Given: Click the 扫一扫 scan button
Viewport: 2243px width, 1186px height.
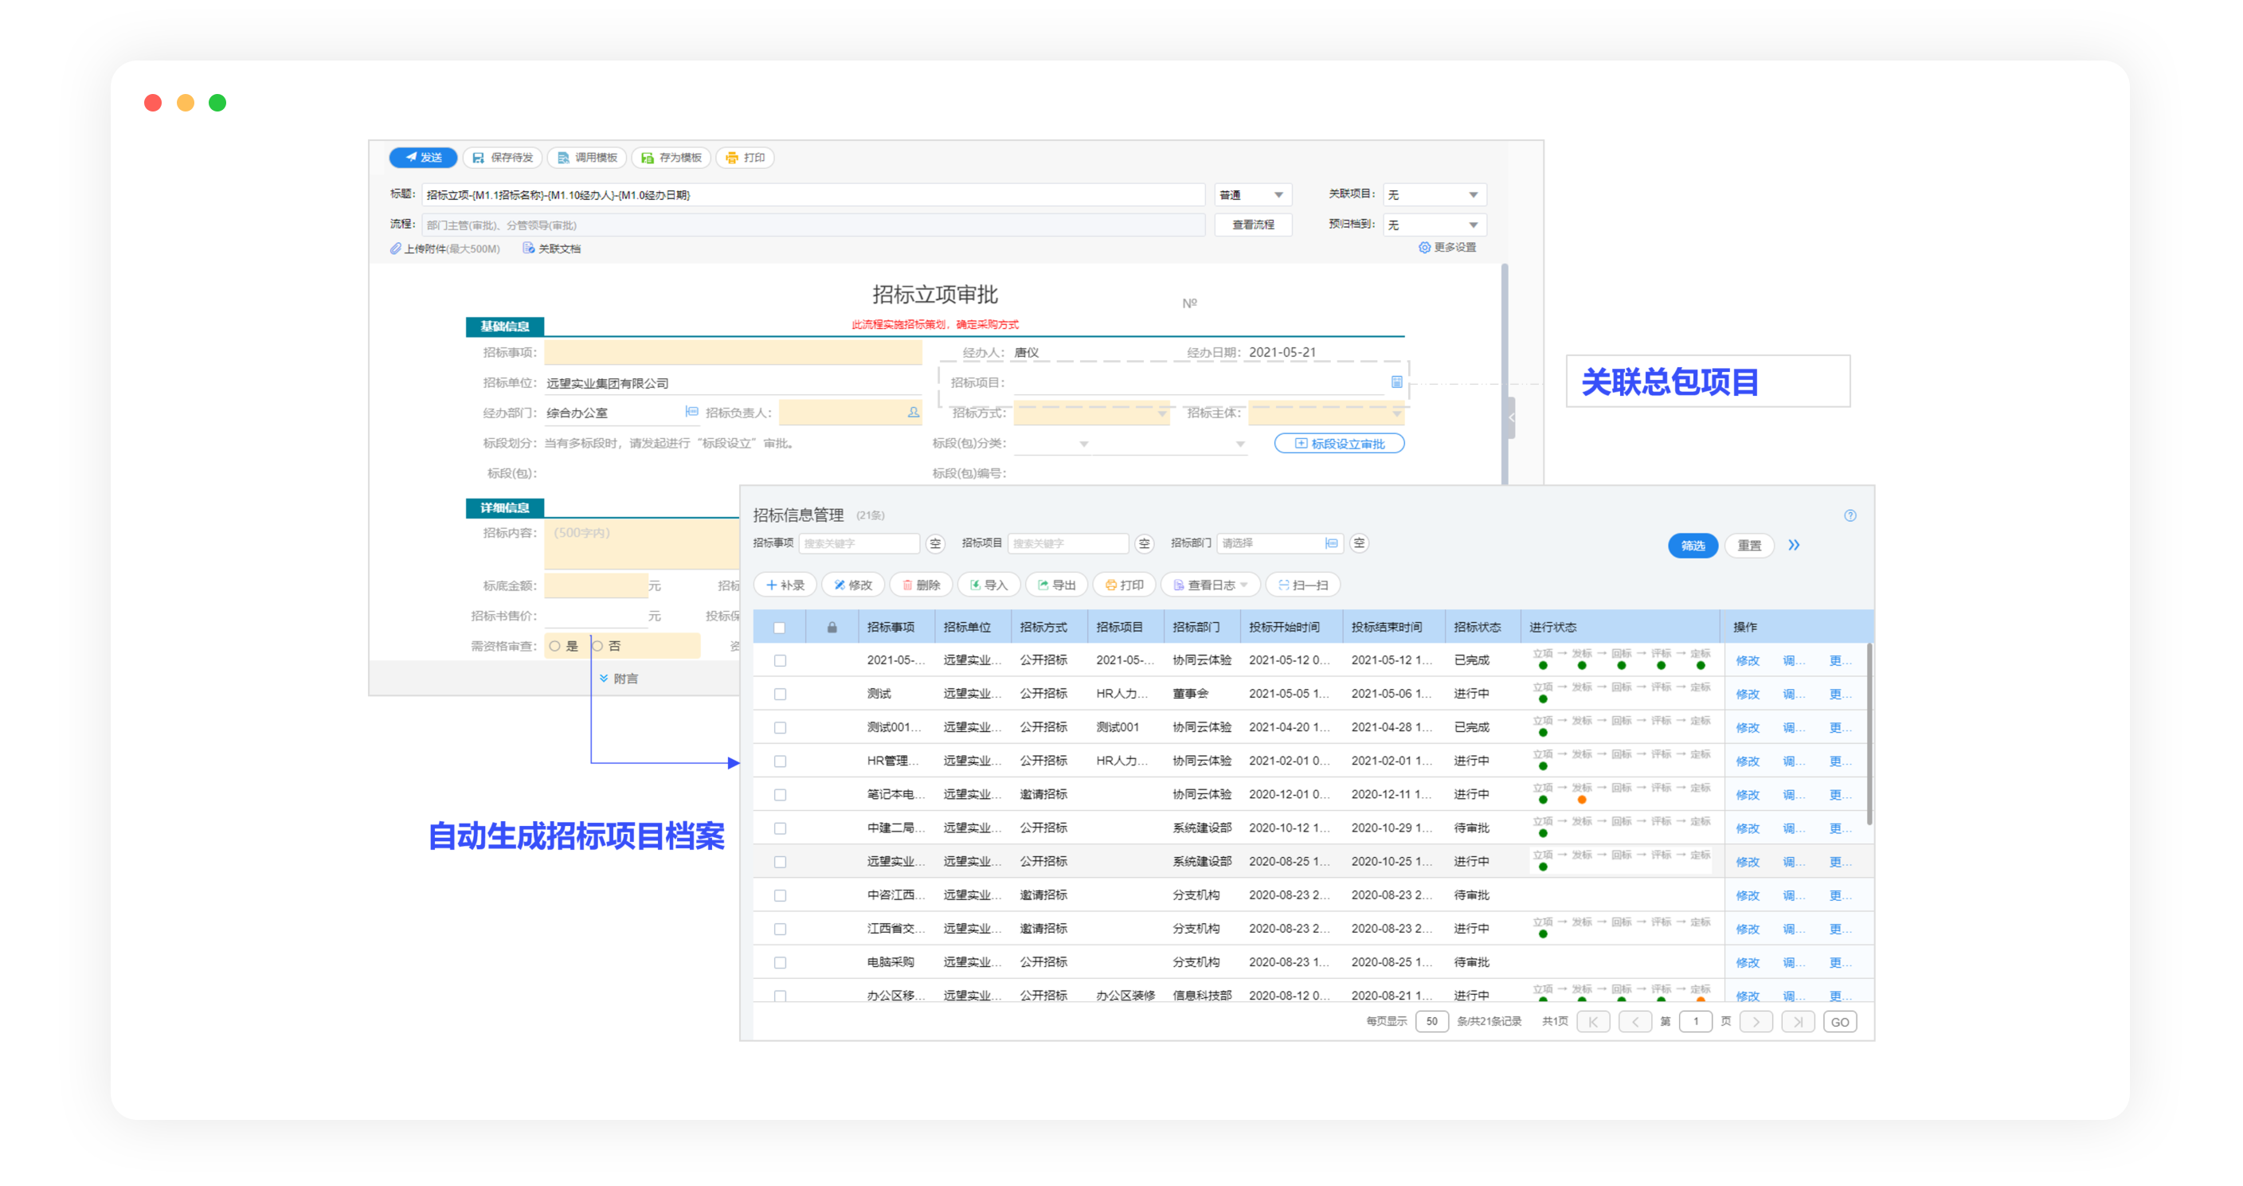Looking at the screenshot, I should tap(1302, 585).
